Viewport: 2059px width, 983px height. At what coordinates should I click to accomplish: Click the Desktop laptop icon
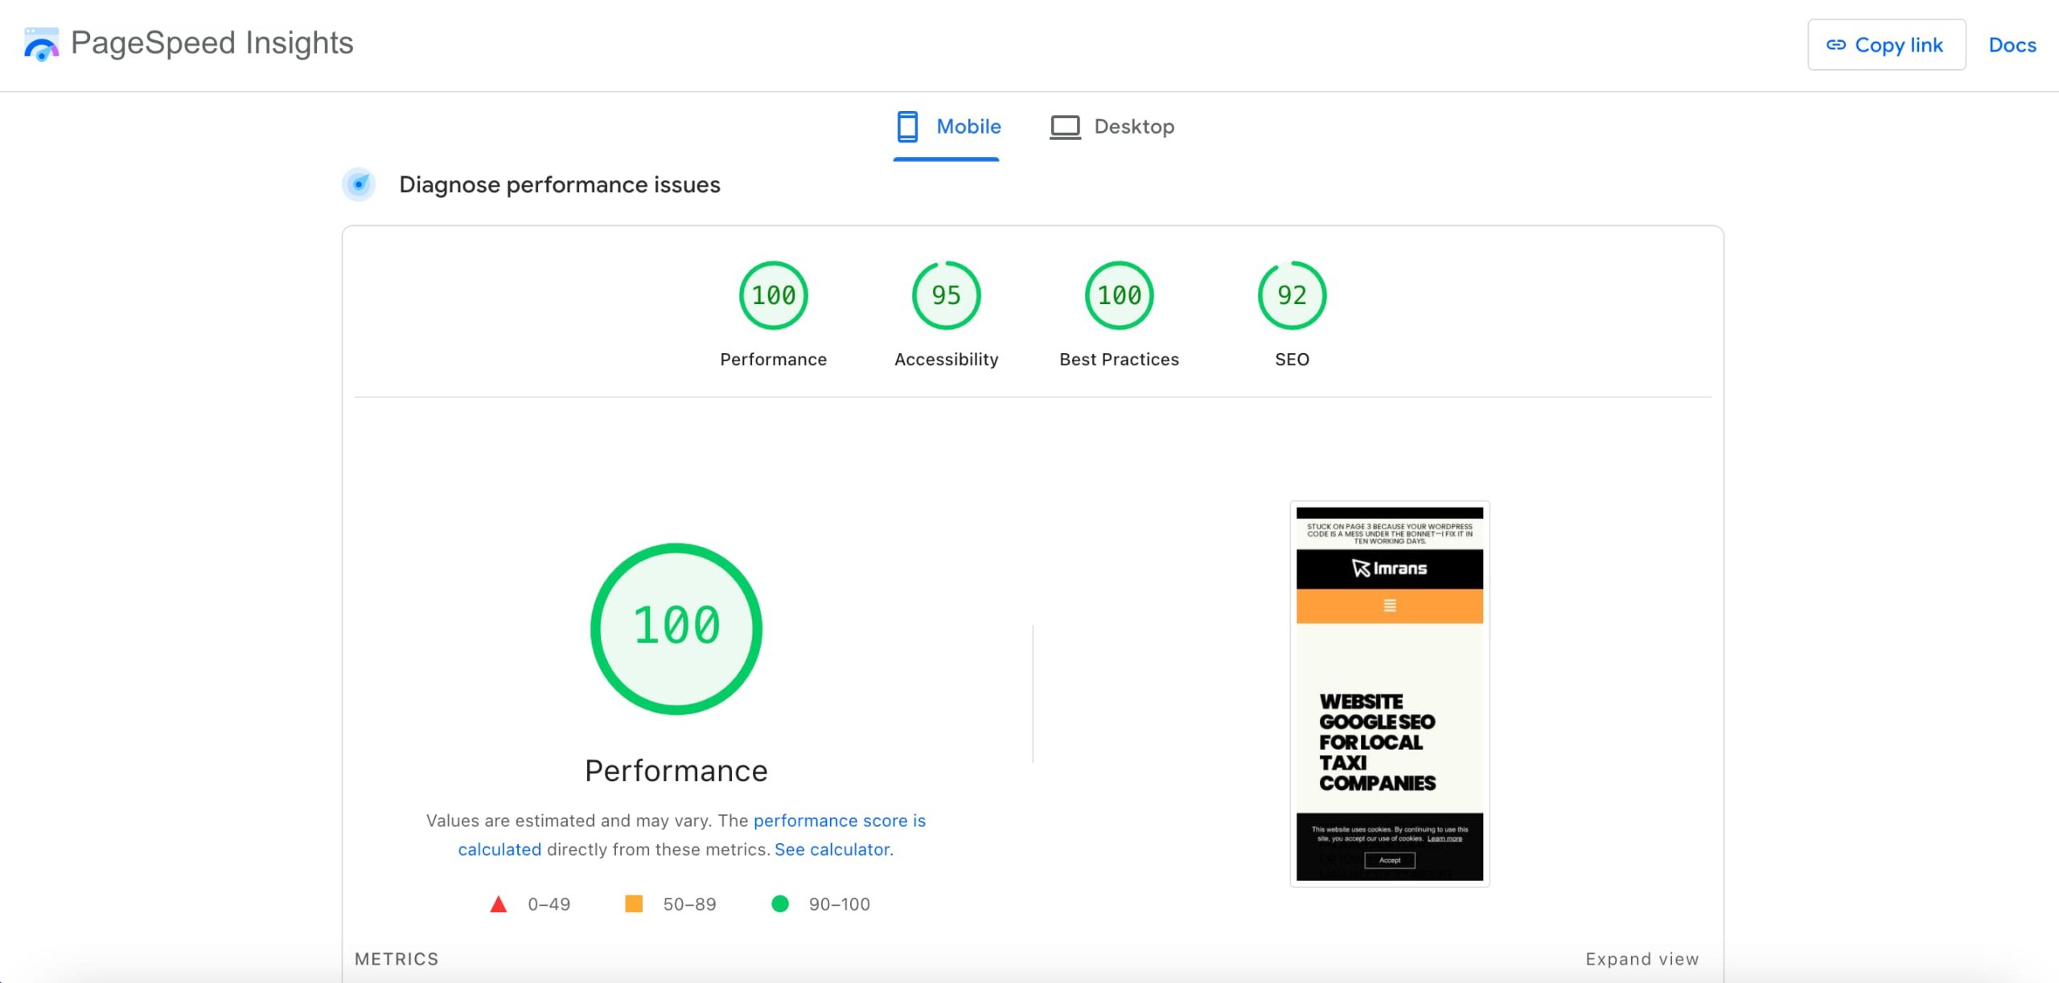(1065, 127)
